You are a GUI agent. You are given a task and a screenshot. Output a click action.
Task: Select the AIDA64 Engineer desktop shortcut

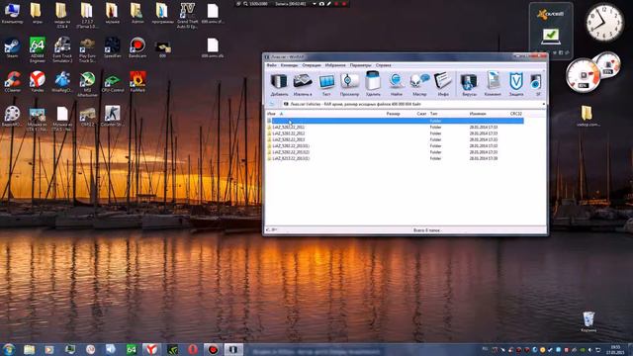point(38,49)
